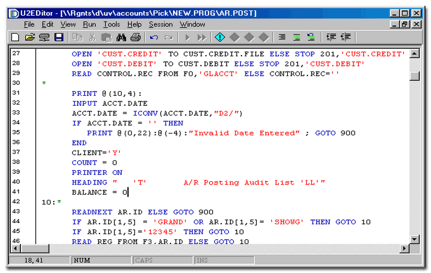Open the View menu choices
The height and width of the screenshot is (273, 431).
coord(67,24)
